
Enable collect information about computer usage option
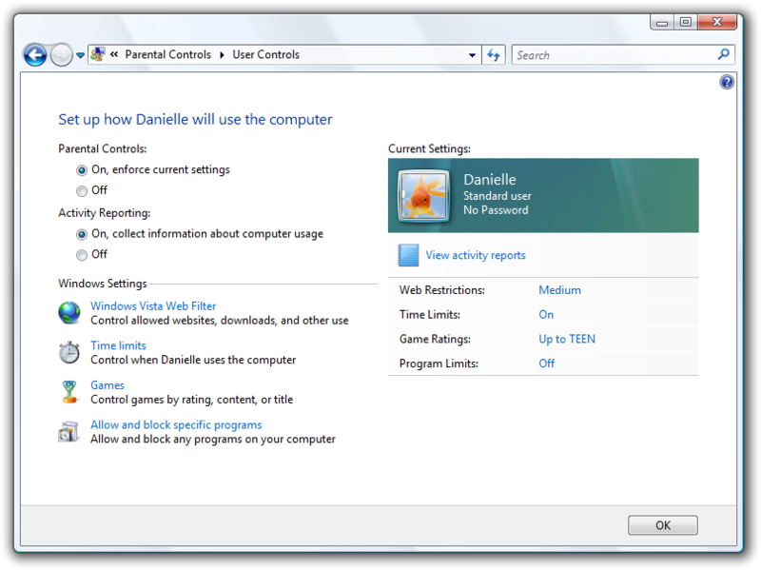point(82,234)
